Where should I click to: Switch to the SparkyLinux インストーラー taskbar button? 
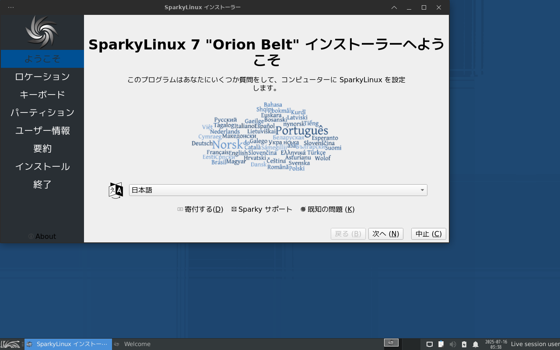click(x=68, y=344)
